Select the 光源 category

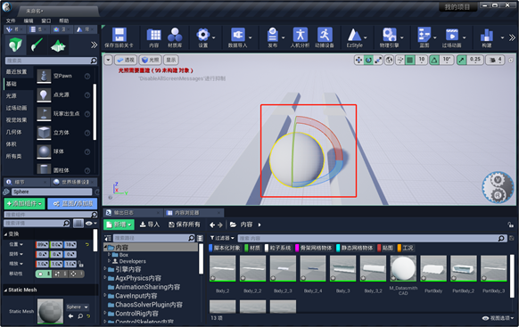coord(12,96)
